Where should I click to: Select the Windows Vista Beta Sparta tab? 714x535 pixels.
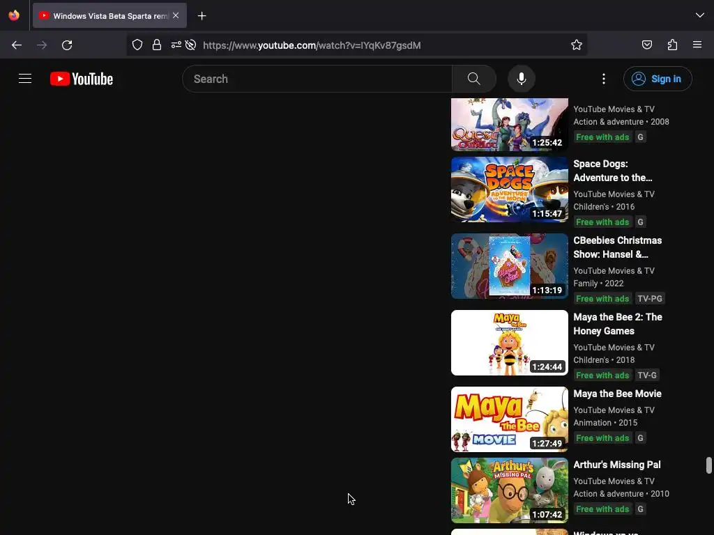[x=109, y=15]
